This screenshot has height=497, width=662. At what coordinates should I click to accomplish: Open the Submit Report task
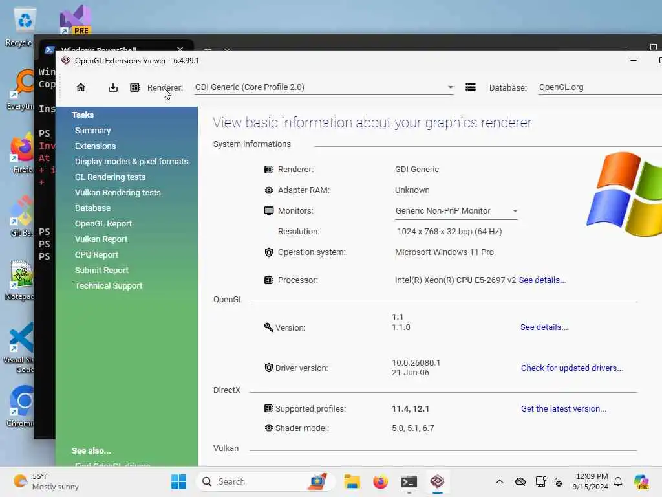[x=101, y=271]
